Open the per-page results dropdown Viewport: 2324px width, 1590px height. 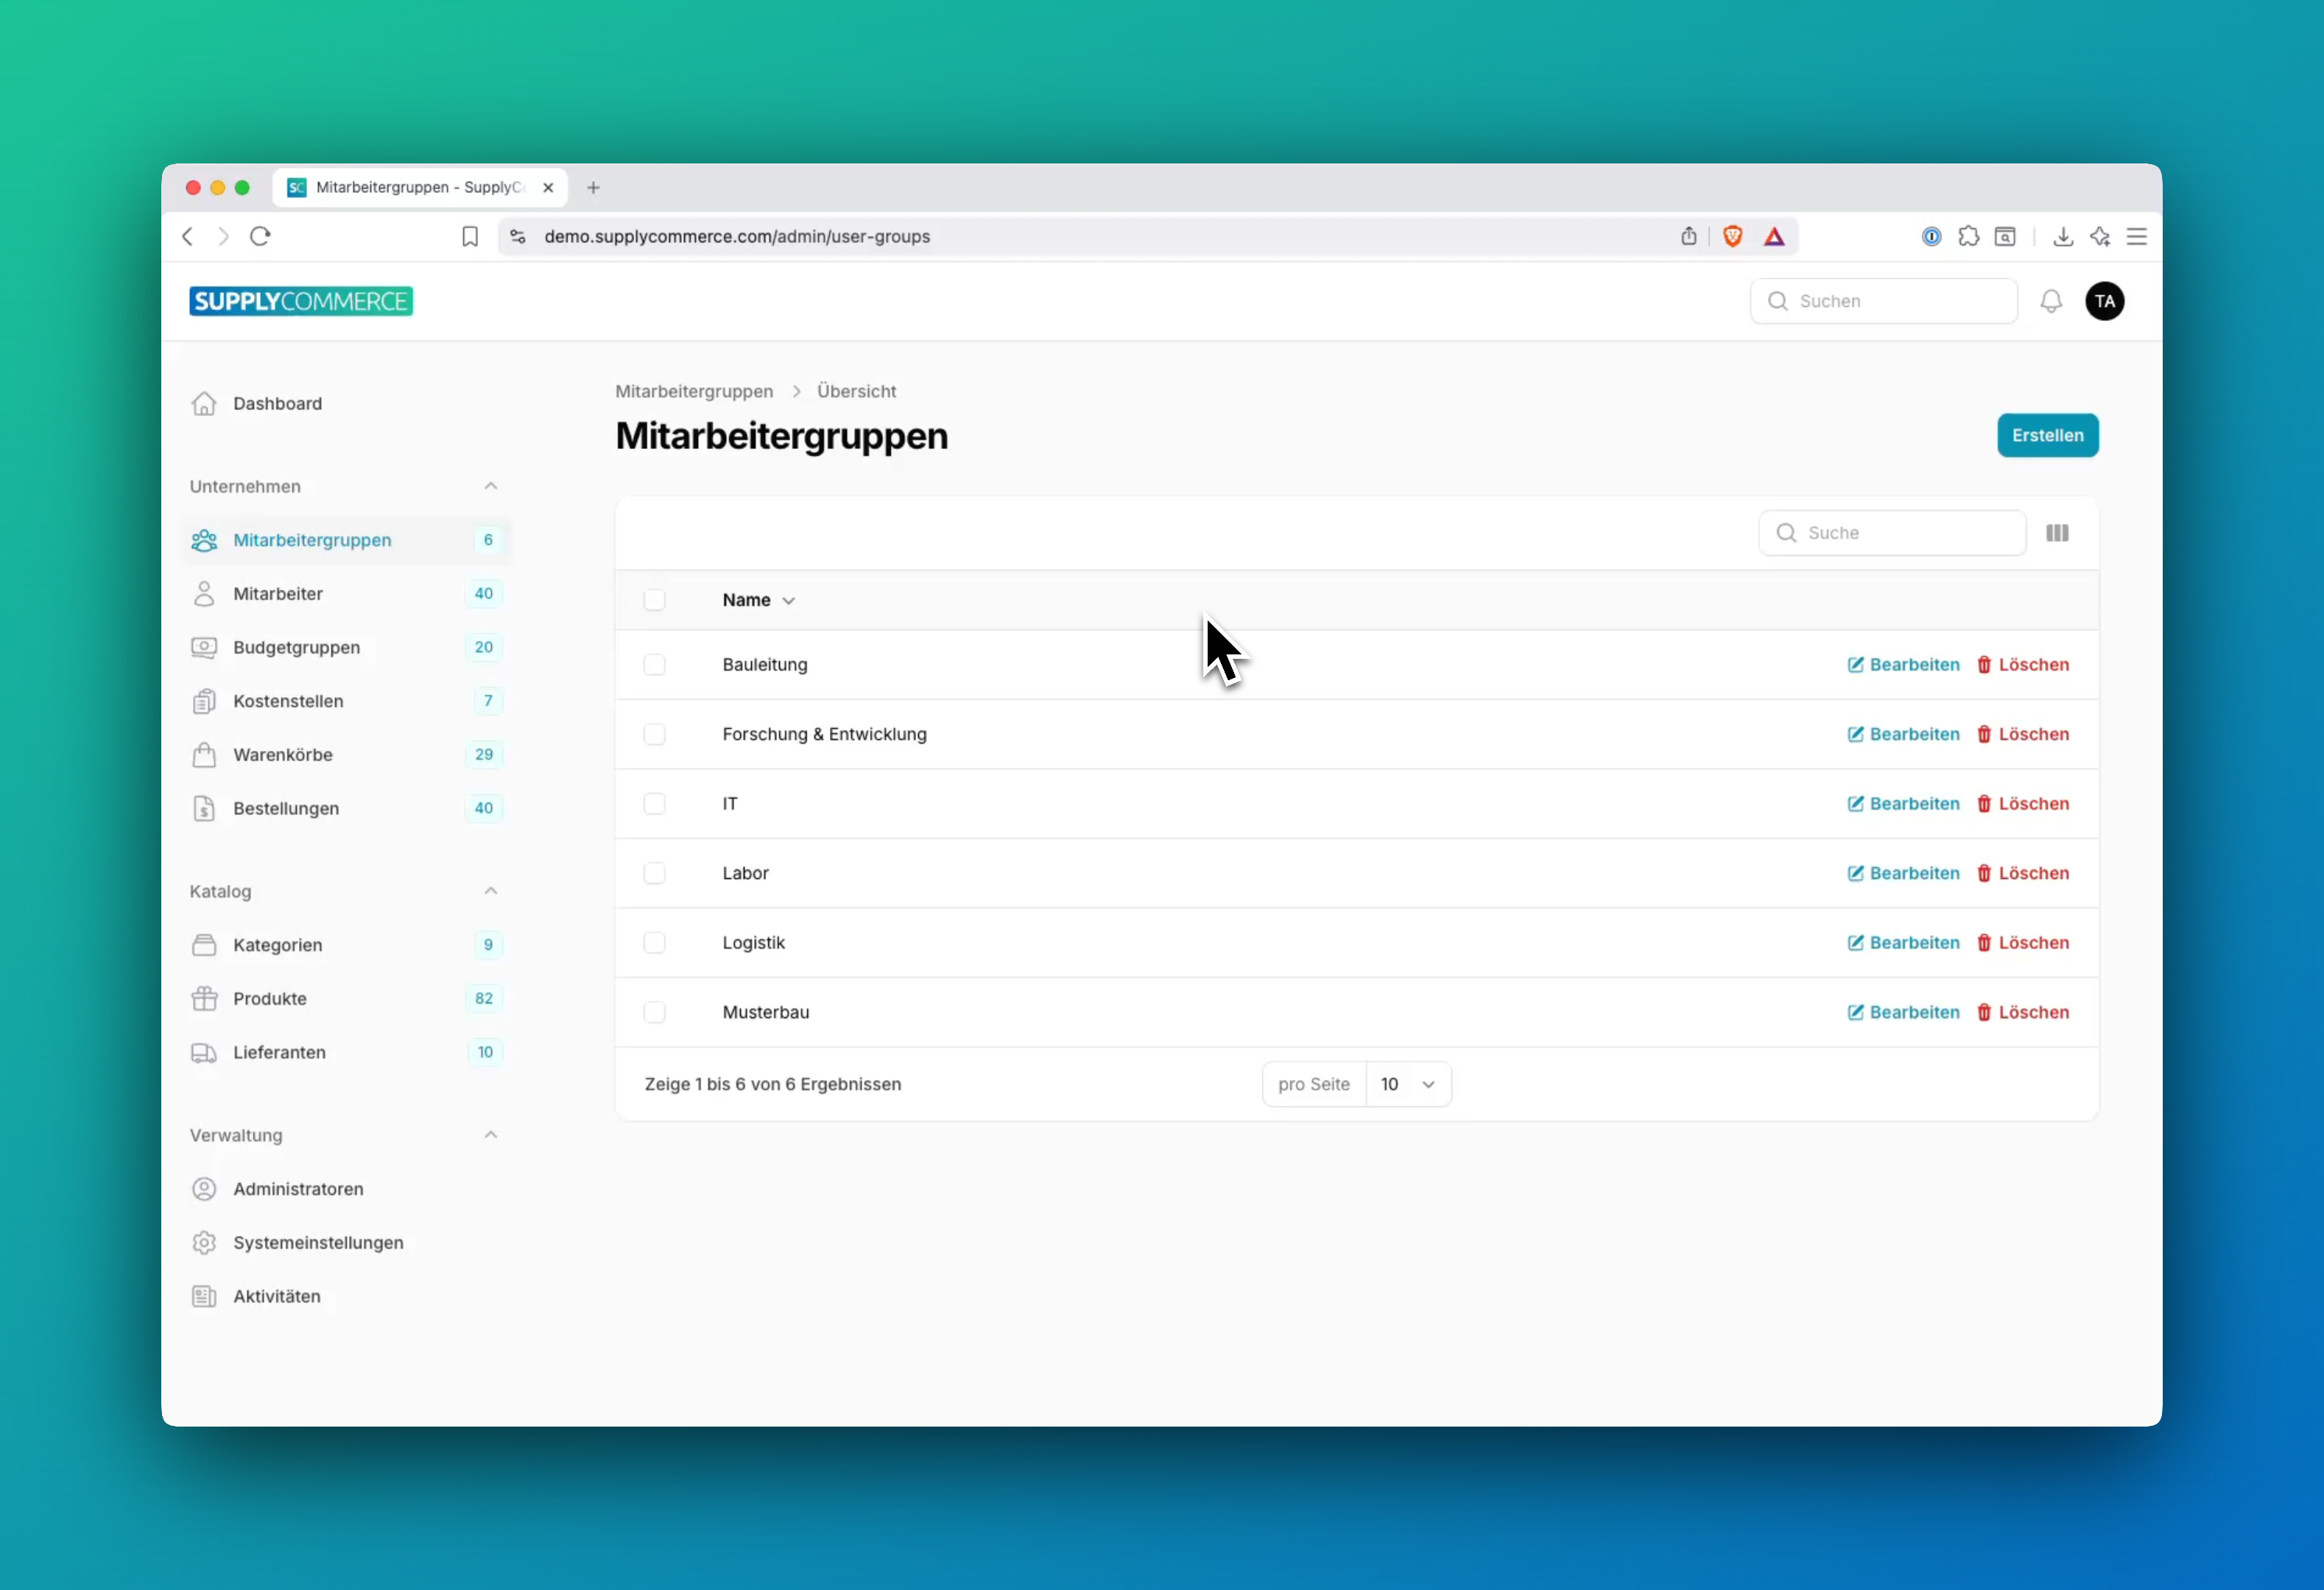(1408, 1084)
